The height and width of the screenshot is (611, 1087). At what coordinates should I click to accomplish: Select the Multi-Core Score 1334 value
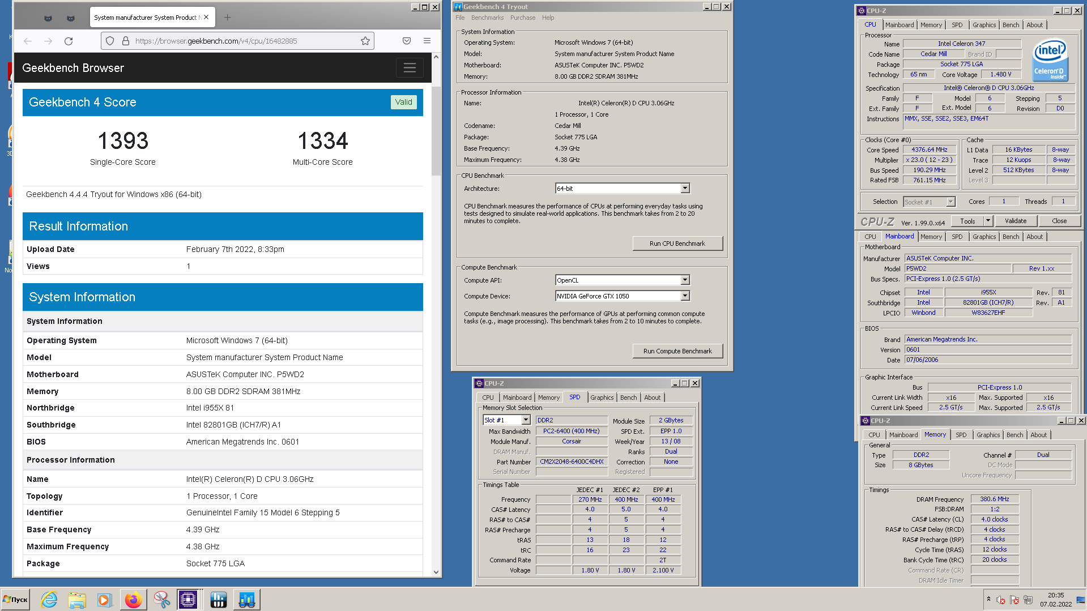click(323, 141)
